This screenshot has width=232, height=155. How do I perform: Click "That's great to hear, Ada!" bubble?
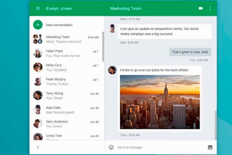point(190,52)
